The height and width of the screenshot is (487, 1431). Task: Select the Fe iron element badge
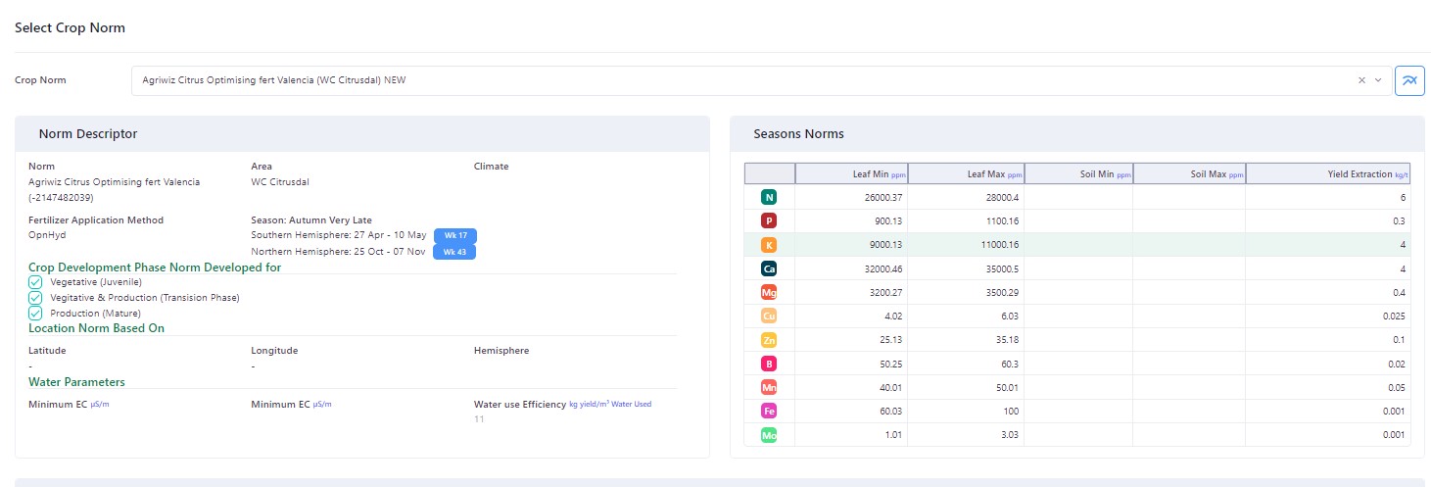pos(769,411)
